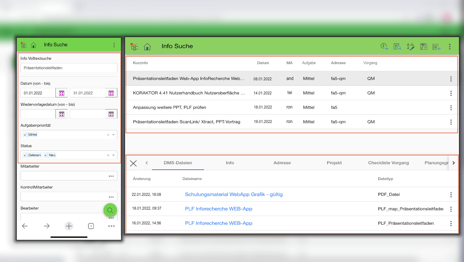The image size is (464, 262).
Task: Open the tree structure icon in mobile view
Action: point(24,45)
